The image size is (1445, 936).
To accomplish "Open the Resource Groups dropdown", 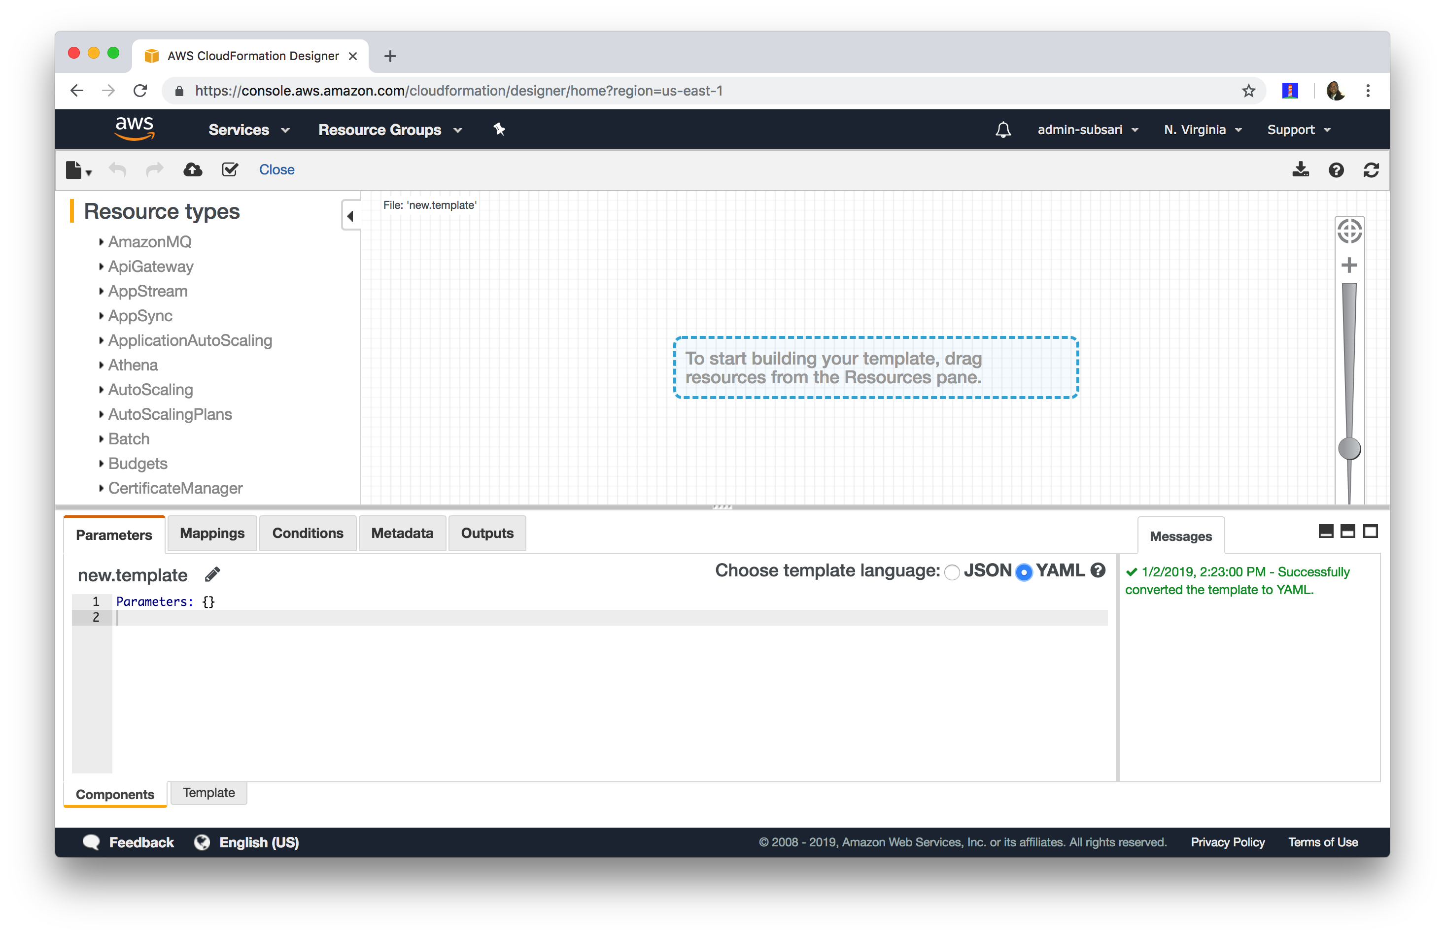I will [x=390, y=130].
